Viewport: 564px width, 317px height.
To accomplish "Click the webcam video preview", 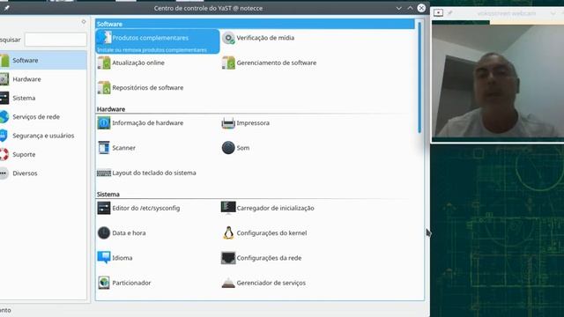I will 498,81.
